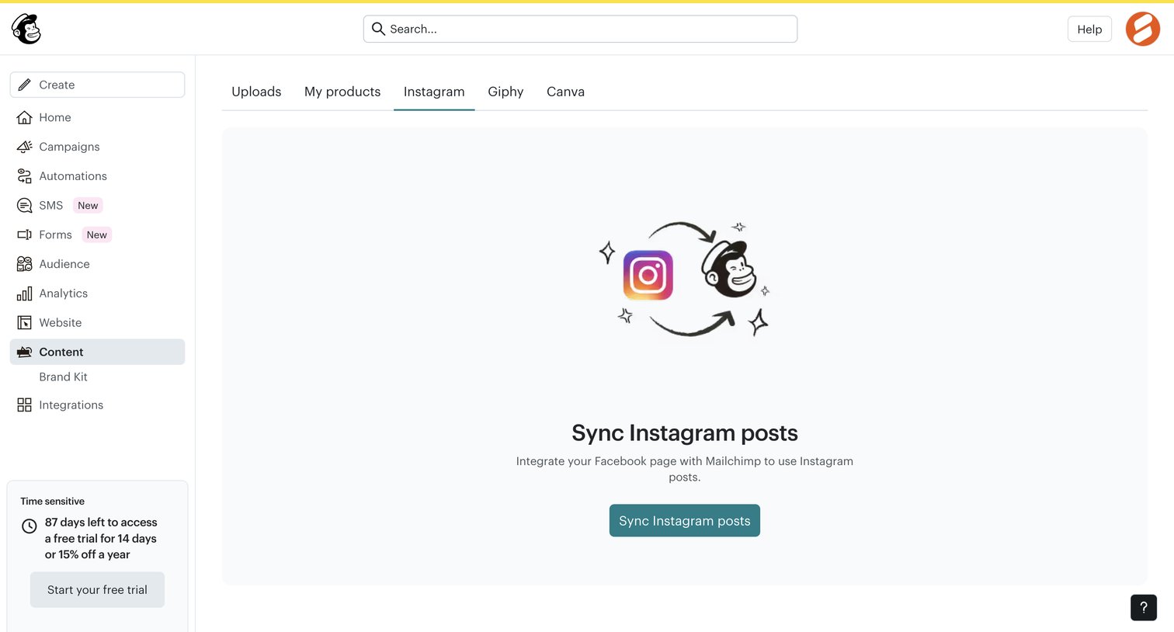The image size is (1174, 632).
Task: Click the Instagram logo illustration
Action: [x=648, y=275]
